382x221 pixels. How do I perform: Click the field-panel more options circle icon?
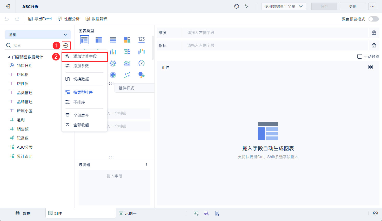point(66,46)
